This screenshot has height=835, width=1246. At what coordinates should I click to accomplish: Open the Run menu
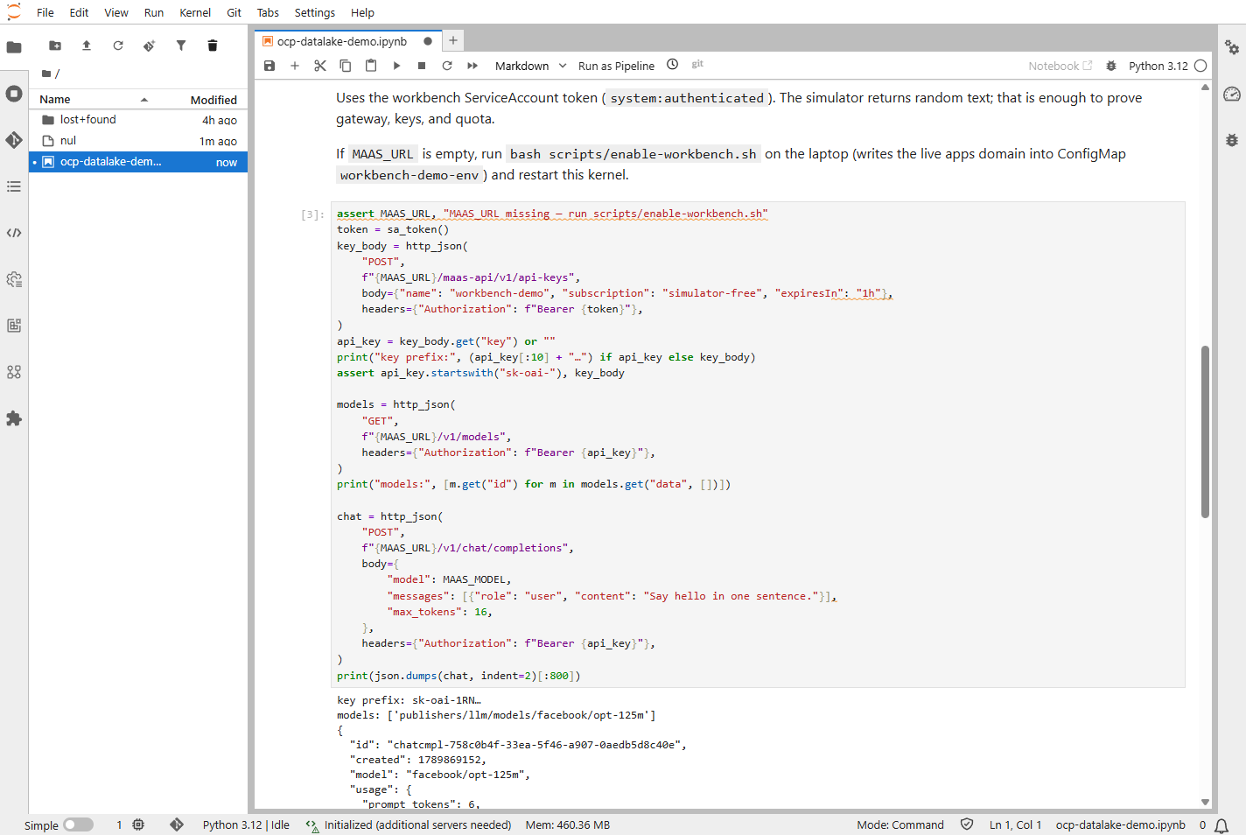pyautogui.click(x=154, y=12)
